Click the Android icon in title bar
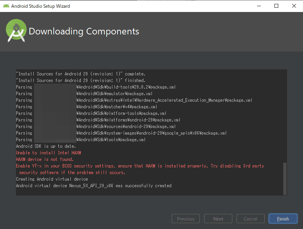The image size is (303, 229). (6, 6)
